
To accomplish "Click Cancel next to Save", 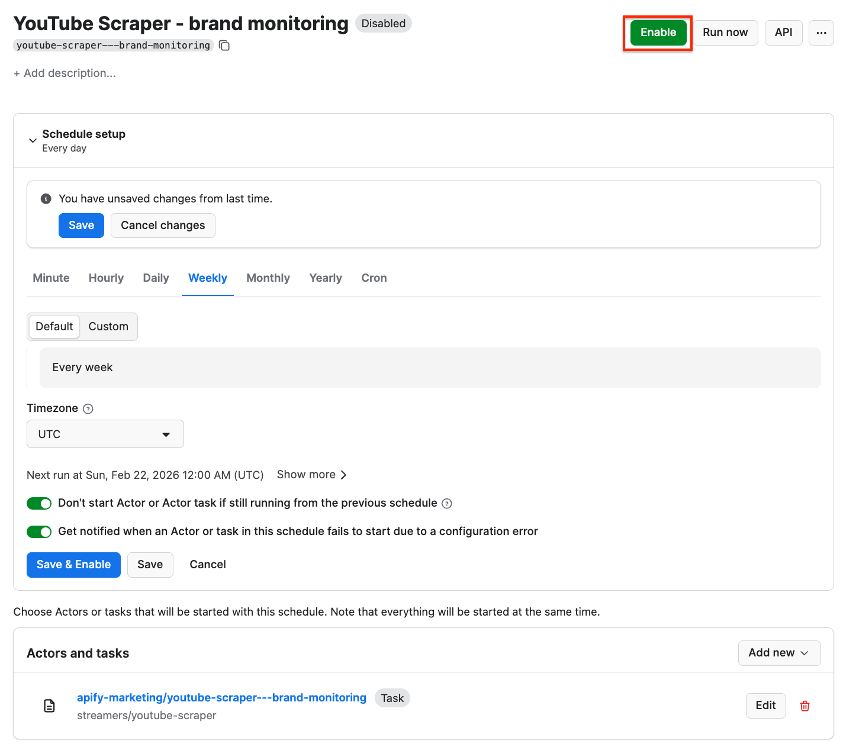I will pyautogui.click(x=208, y=565).
